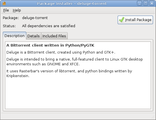
Task: Click the window title bar text
Action: click(72, 3)
